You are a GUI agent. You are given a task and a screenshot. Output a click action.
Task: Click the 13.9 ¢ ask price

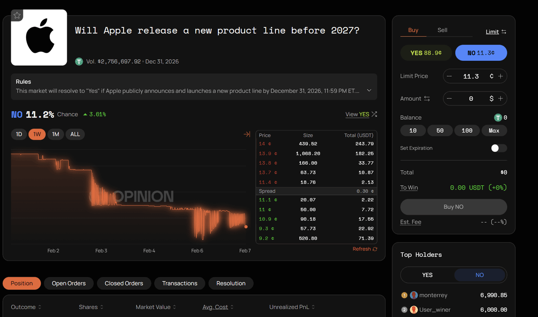267,153
